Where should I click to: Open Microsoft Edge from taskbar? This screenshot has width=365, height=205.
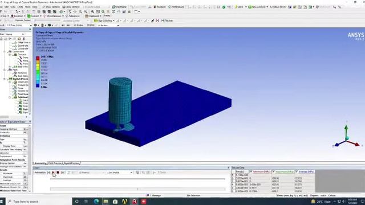96,202
